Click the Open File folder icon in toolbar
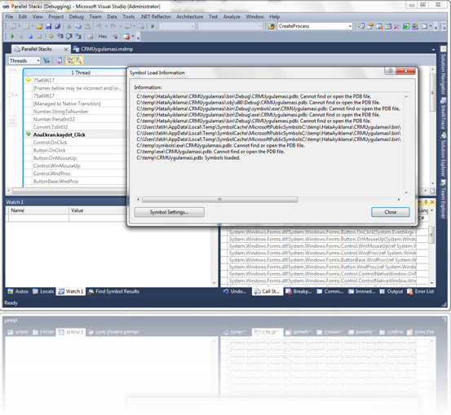 (39, 26)
